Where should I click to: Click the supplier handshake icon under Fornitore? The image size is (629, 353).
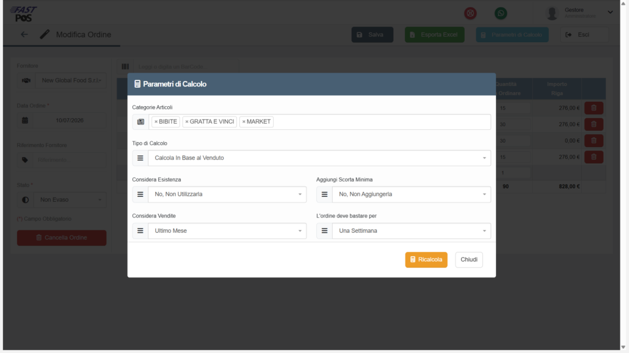(26, 80)
